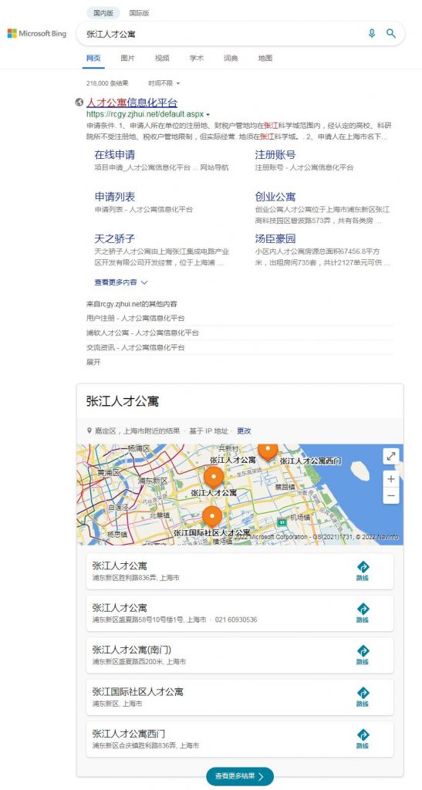Click 更改 to change location

(x=245, y=430)
